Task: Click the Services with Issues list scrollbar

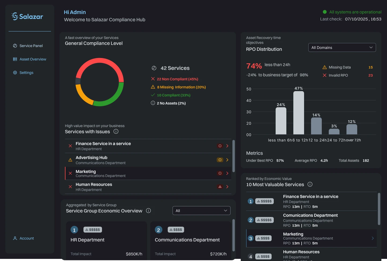Action: click(233, 156)
